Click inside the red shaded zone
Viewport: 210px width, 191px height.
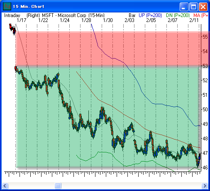click(x=108, y=49)
